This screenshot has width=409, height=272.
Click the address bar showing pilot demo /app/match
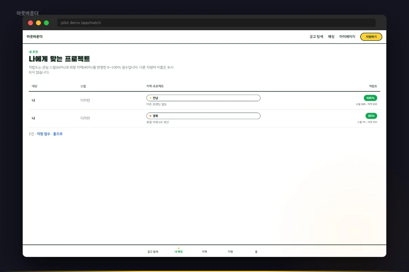pyautogui.click(x=216, y=23)
